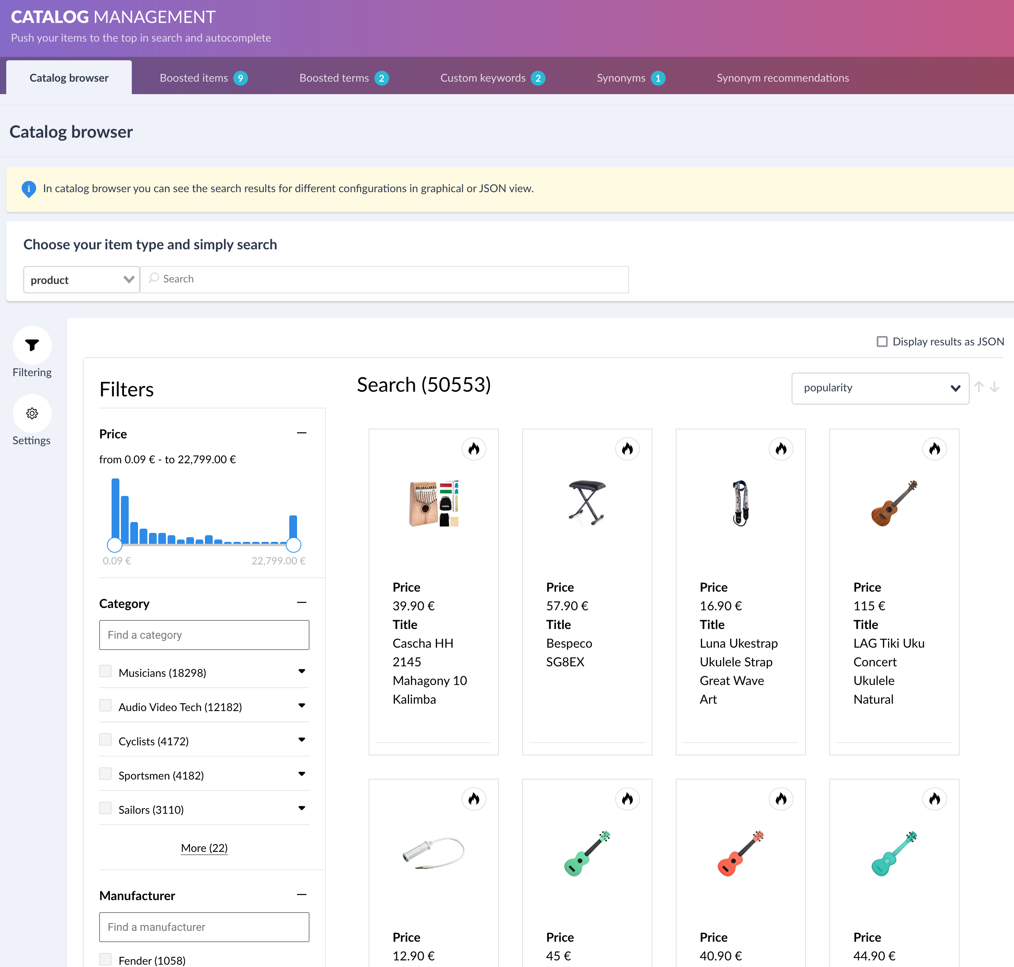This screenshot has height=967, width=1014.
Task: Collapse the Price filter section
Action: point(301,433)
